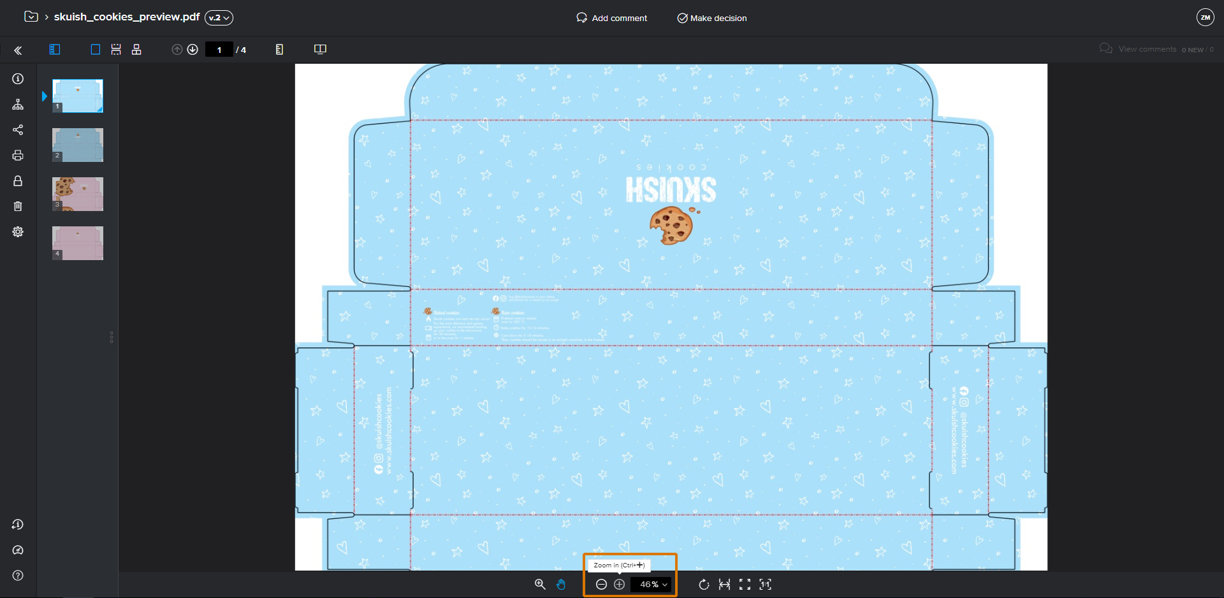The width and height of the screenshot is (1224, 598).
Task: Click the fit to screen icon
Action: point(745,584)
